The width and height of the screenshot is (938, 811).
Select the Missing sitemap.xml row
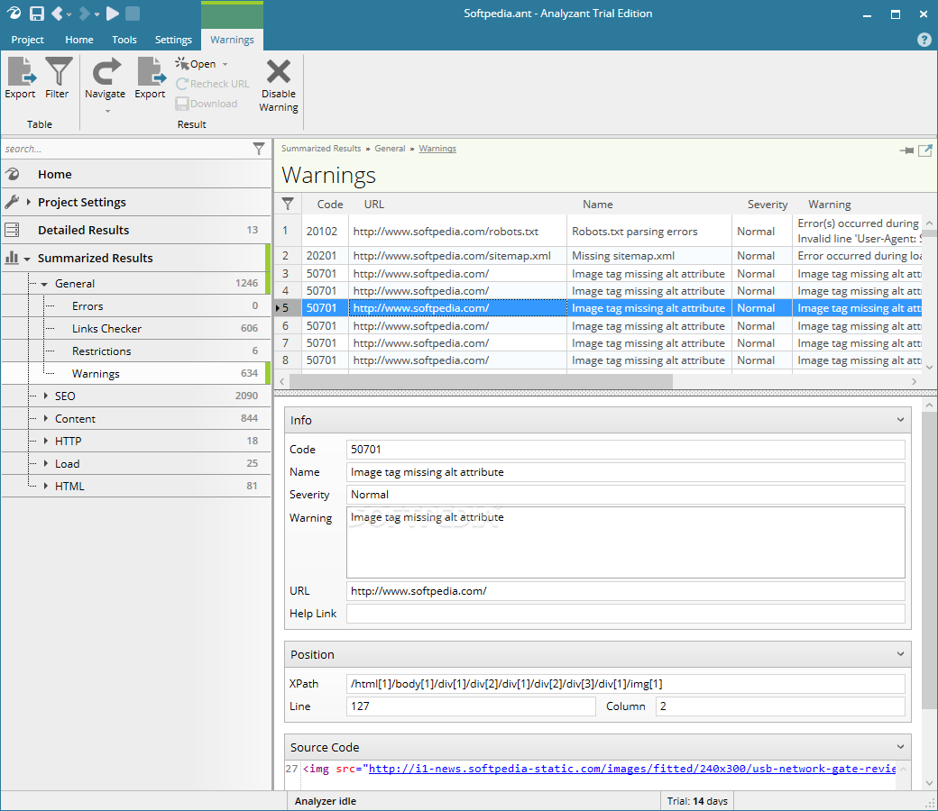pos(598,256)
